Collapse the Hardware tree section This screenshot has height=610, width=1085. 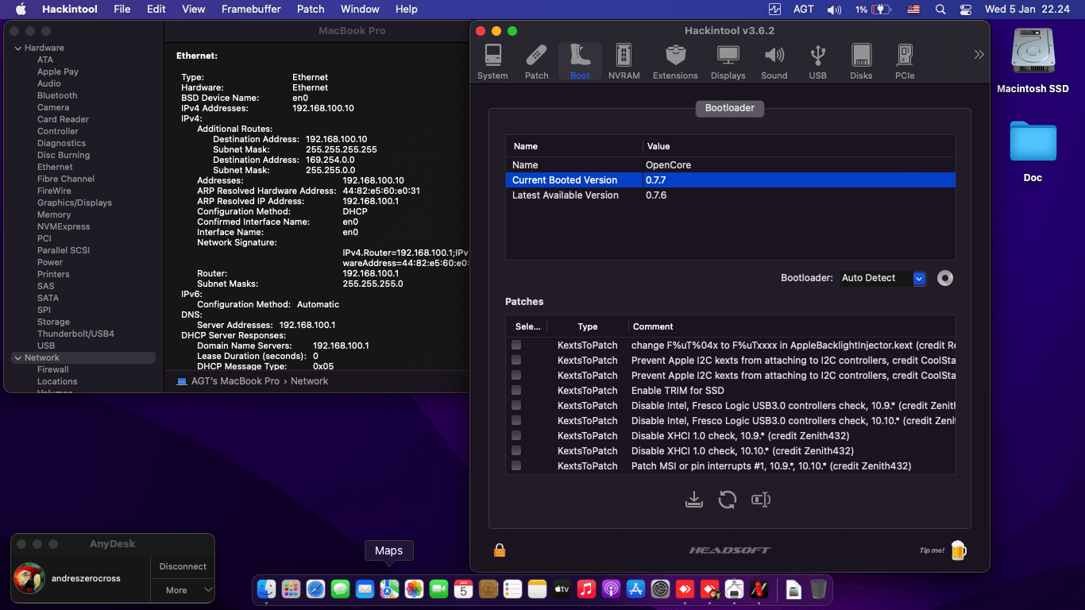[x=18, y=48]
